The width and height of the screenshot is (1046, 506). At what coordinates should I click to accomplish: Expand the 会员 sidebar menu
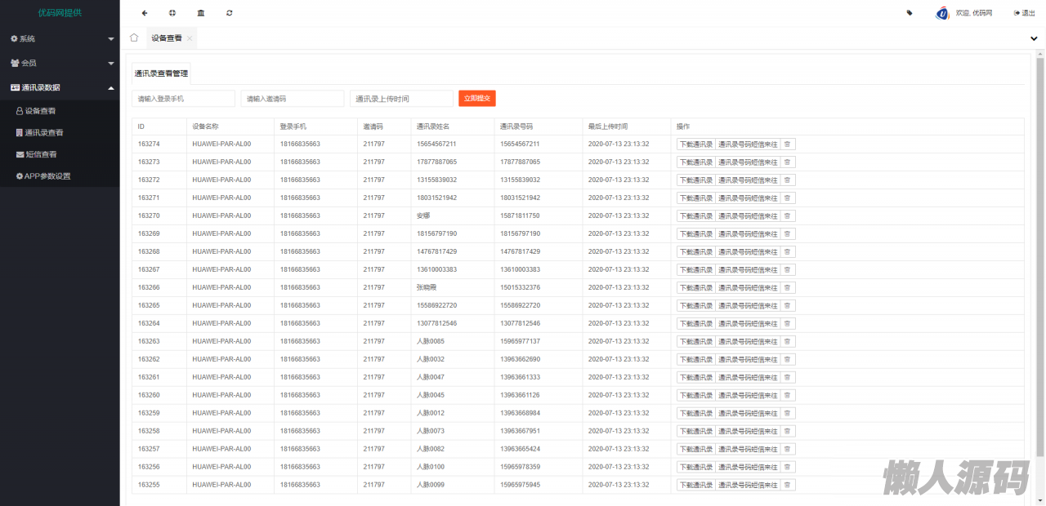60,63
